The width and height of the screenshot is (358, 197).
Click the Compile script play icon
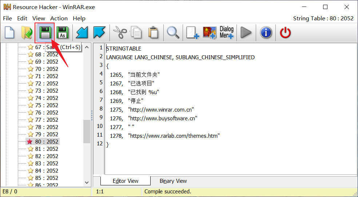click(246, 33)
